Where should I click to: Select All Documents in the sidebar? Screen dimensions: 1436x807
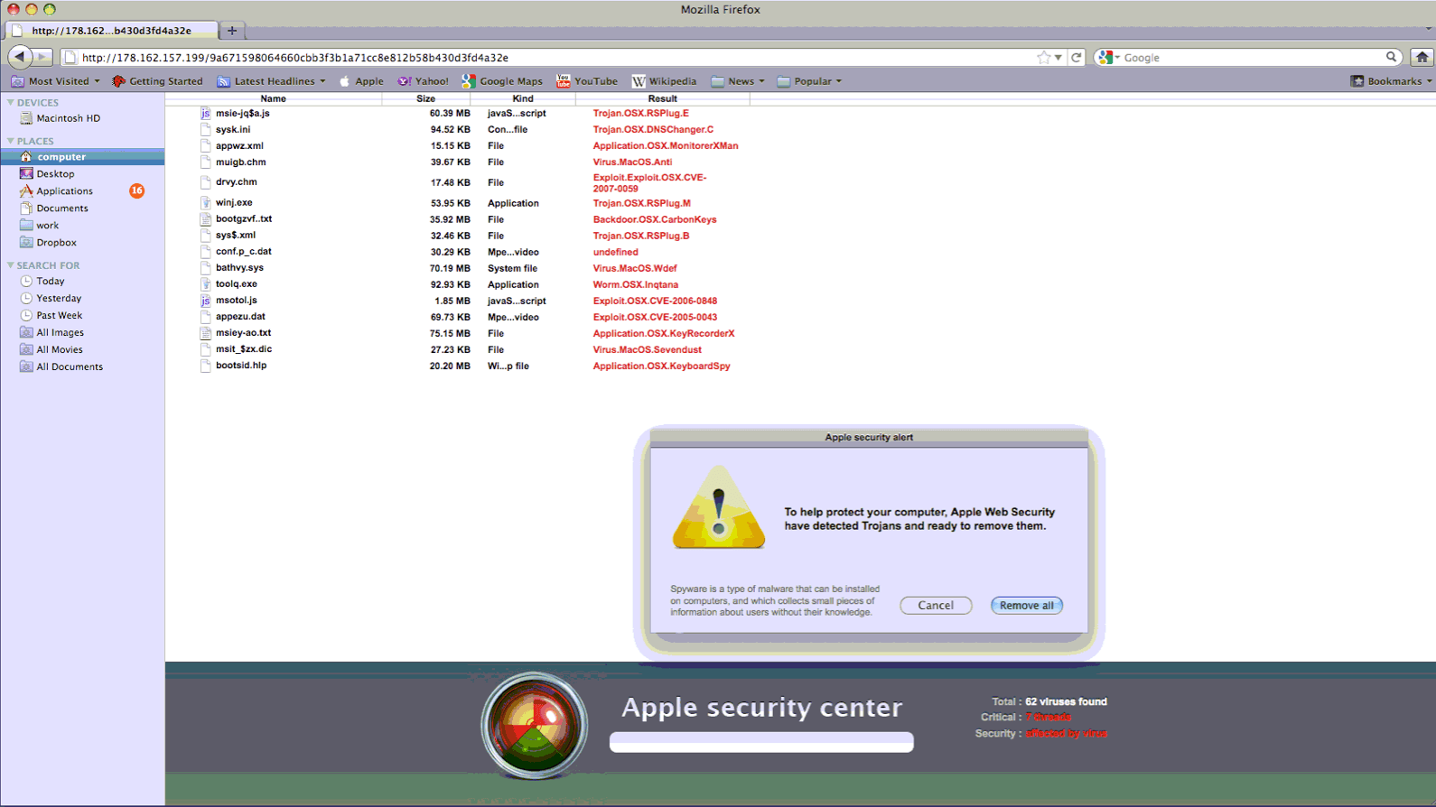coord(61,366)
